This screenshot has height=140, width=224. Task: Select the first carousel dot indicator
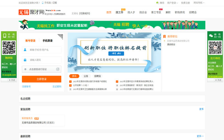tap(155, 69)
